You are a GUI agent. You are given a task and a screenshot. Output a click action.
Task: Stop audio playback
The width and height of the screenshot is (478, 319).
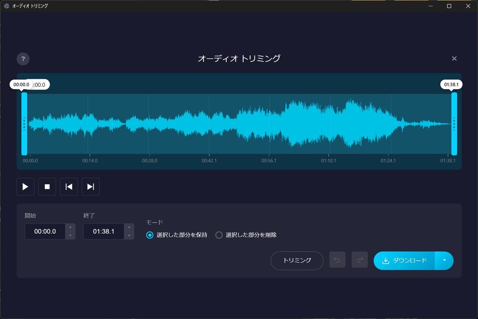point(47,187)
